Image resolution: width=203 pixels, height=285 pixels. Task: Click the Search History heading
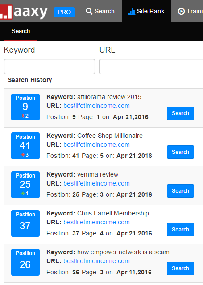point(30,80)
